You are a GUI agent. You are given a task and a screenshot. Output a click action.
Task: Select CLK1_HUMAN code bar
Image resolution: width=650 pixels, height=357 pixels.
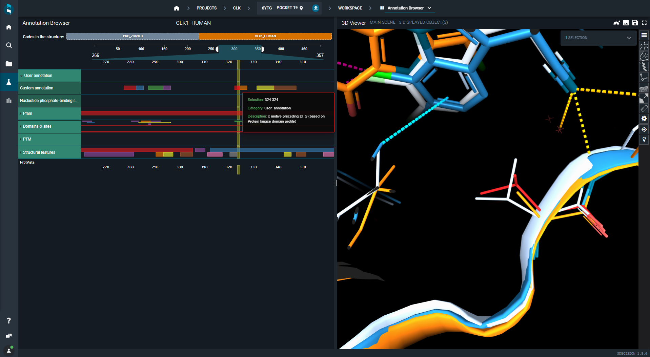(x=265, y=36)
